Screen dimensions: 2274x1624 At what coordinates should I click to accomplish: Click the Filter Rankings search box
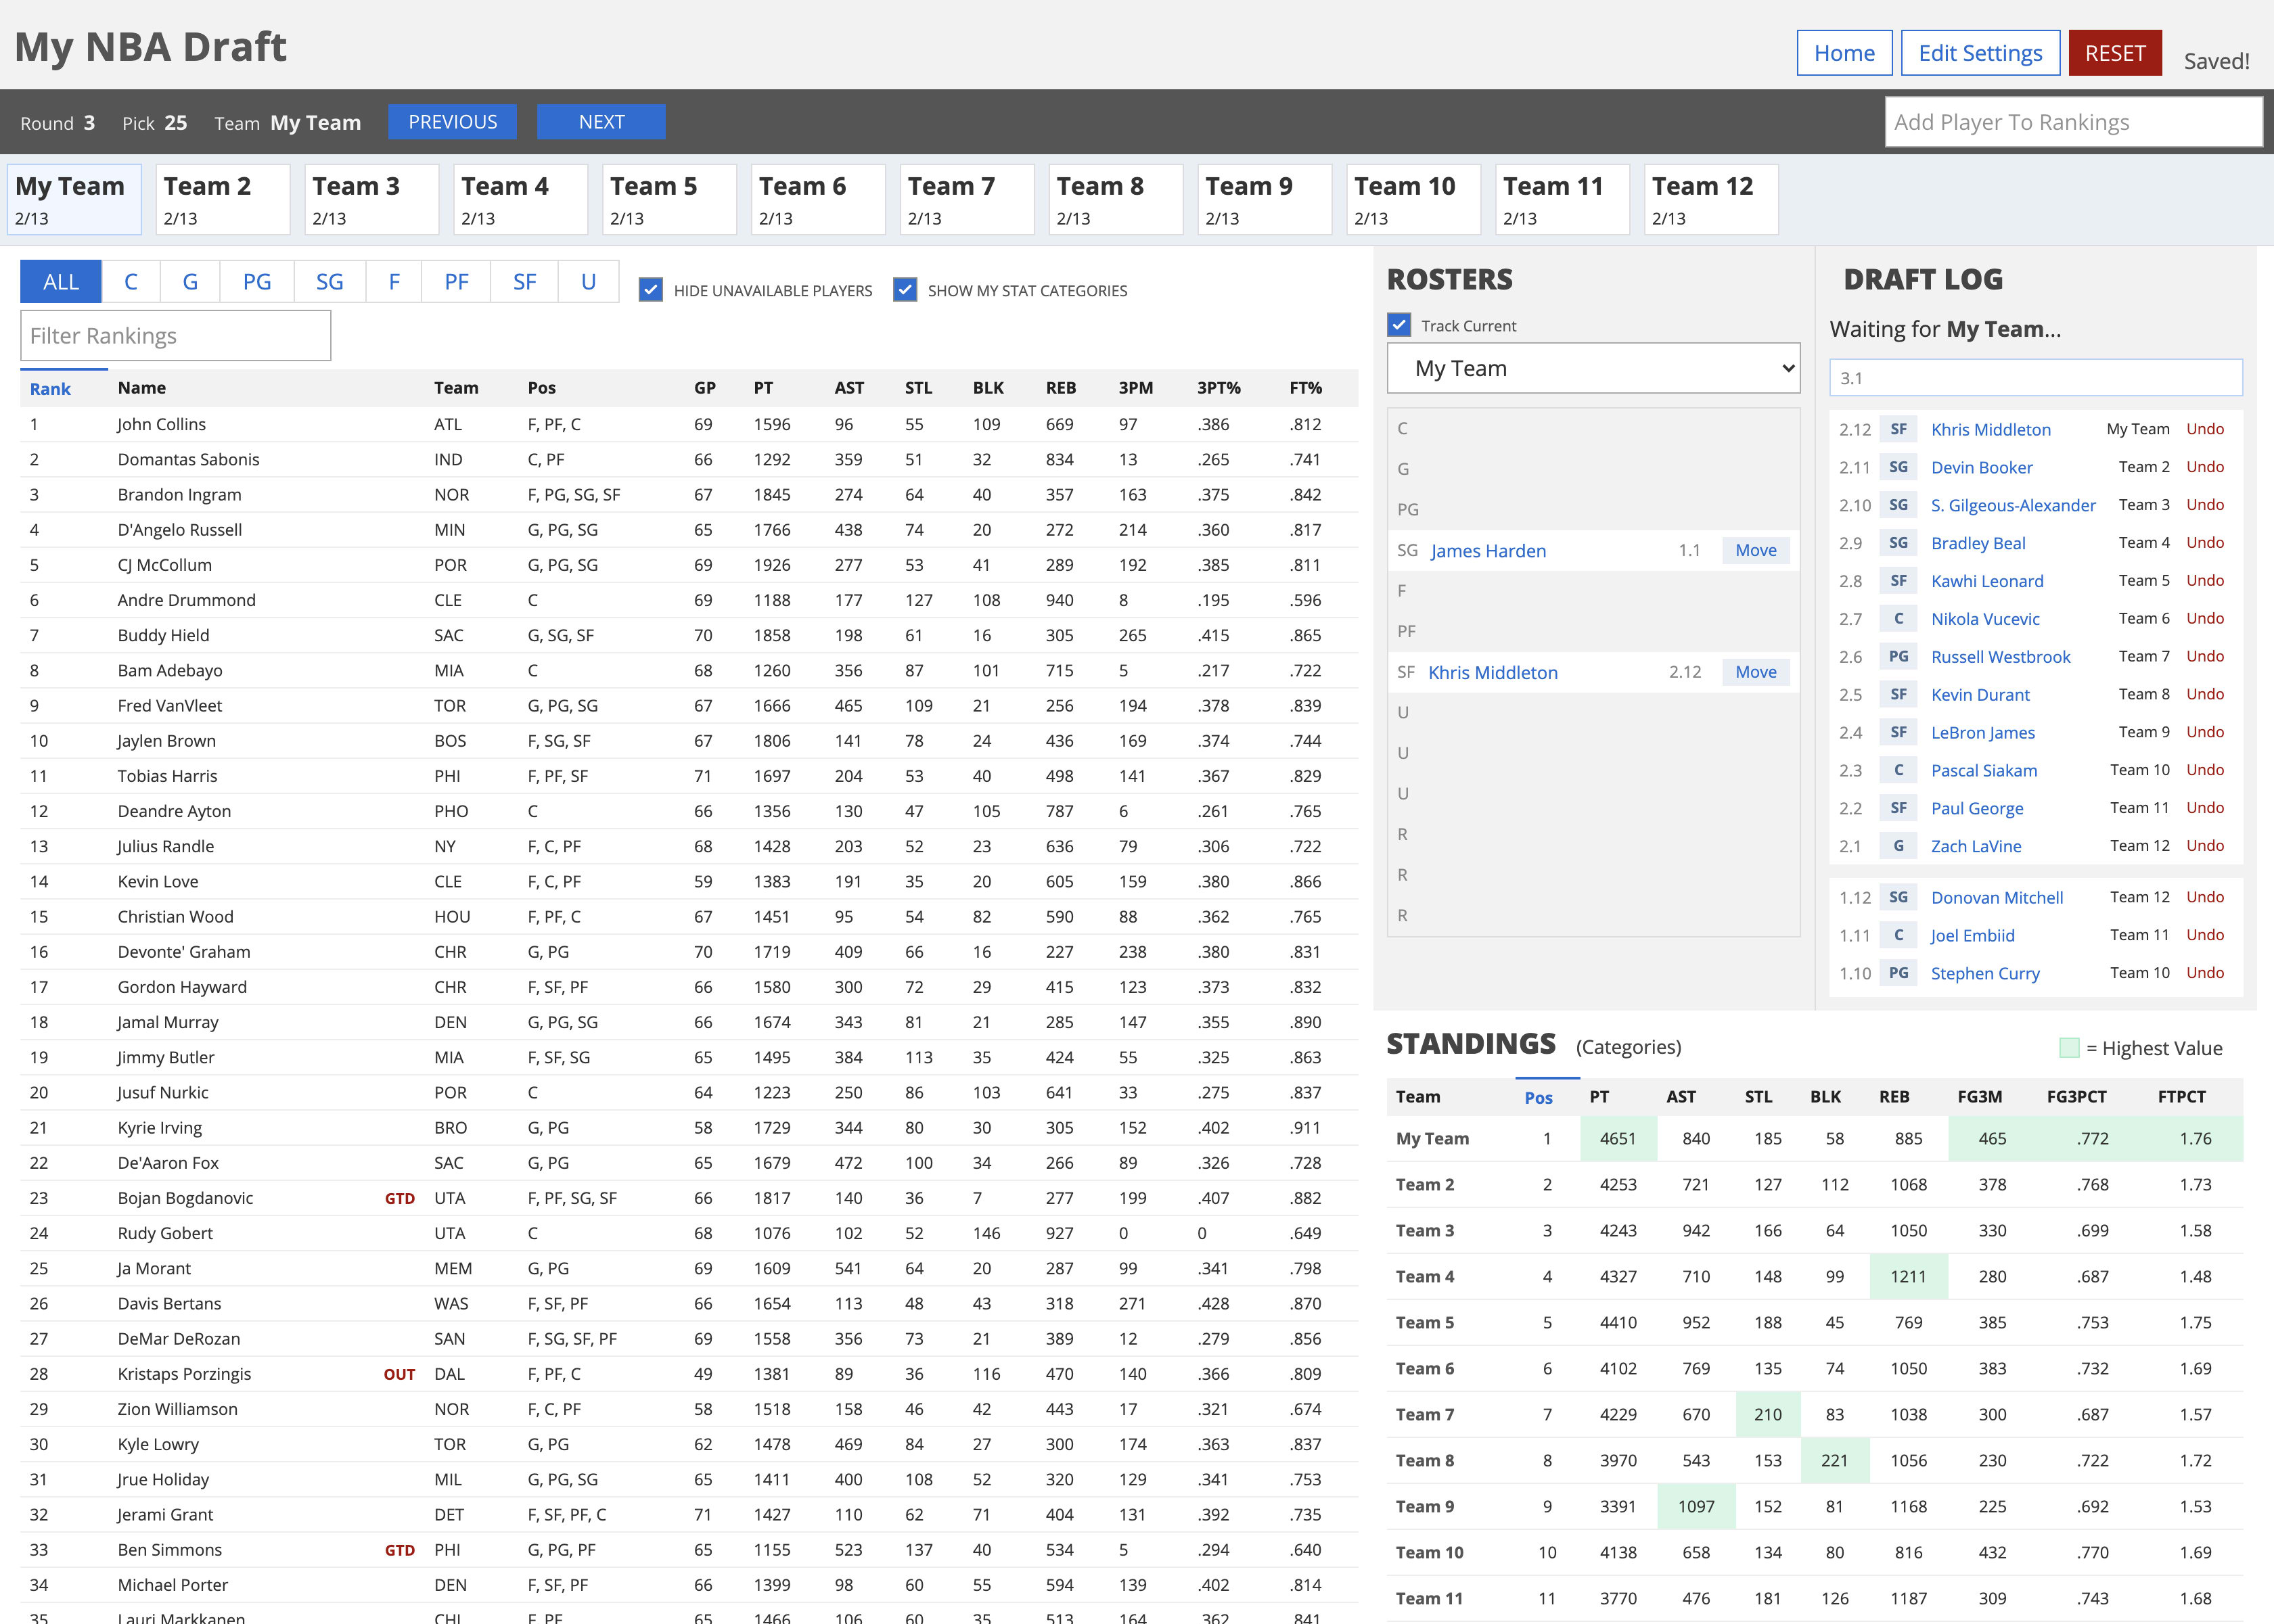175,334
